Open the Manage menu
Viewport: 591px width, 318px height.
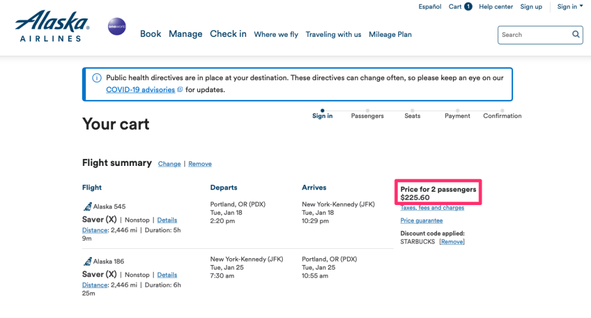click(x=185, y=34)
